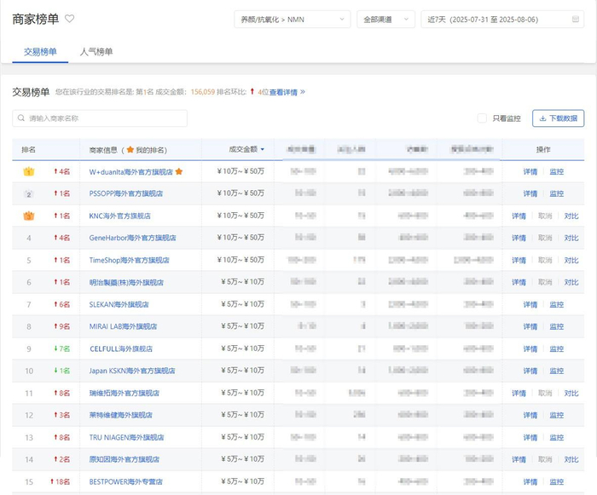Check the 只看监控 checkbox
Viewport: 597px width, 495px height.
[x=482, y=118]
